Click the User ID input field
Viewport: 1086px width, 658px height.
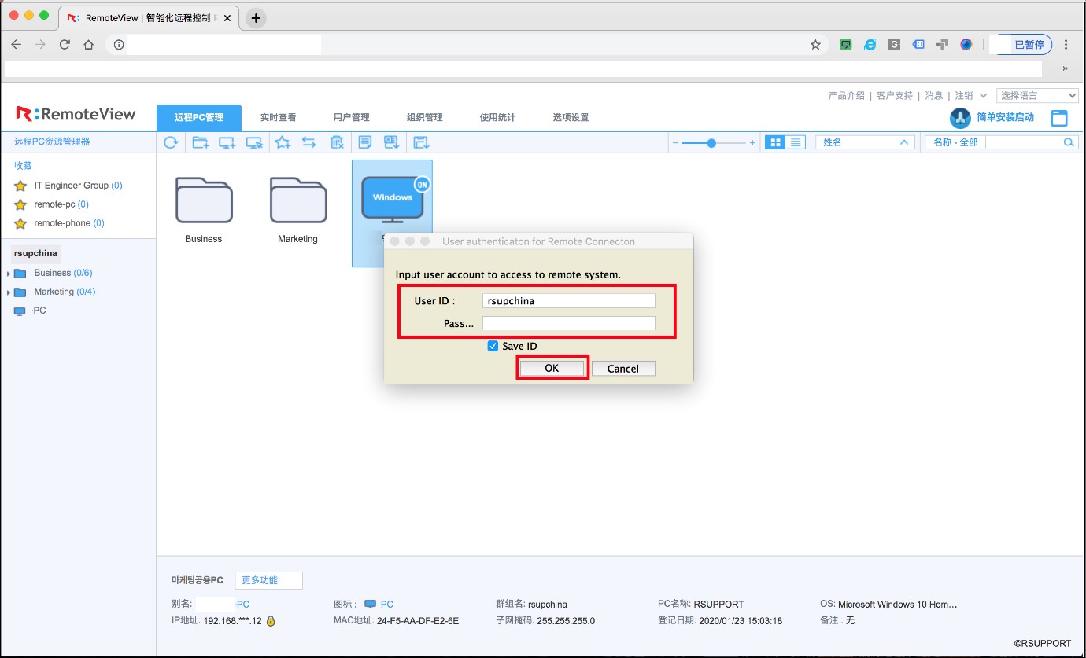(x=569, y=300)
